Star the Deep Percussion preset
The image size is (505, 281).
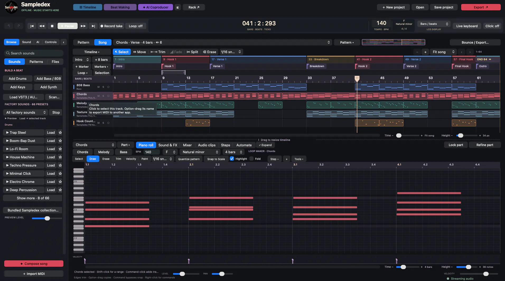coord(60,190)
